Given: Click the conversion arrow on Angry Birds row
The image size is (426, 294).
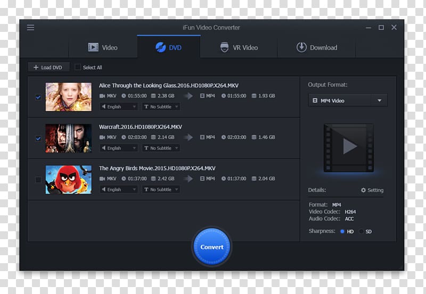Looking at the screenshot, I should pyautogui.click(x=188, y=179).
